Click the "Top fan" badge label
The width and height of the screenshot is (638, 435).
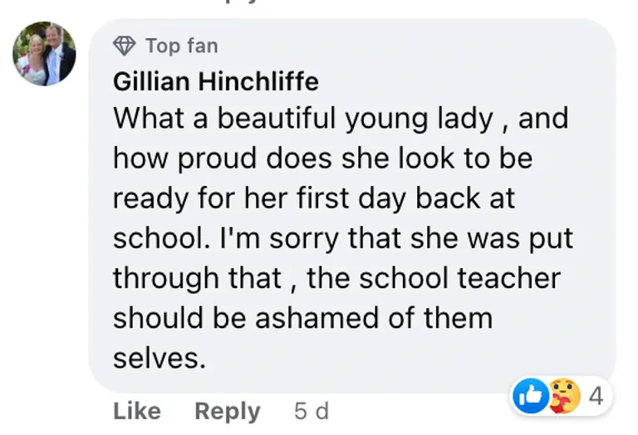click(x=182, y=45)
